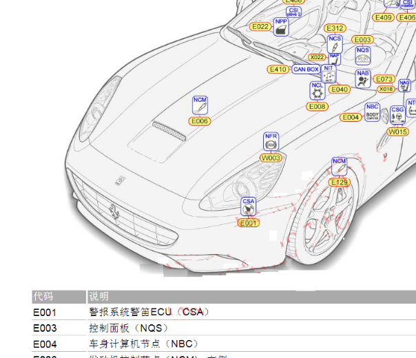Select the CSI slave 3 icon

(293, 12)
